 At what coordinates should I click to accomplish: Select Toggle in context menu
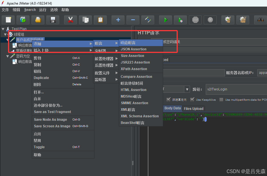click(x=63, y=147)
